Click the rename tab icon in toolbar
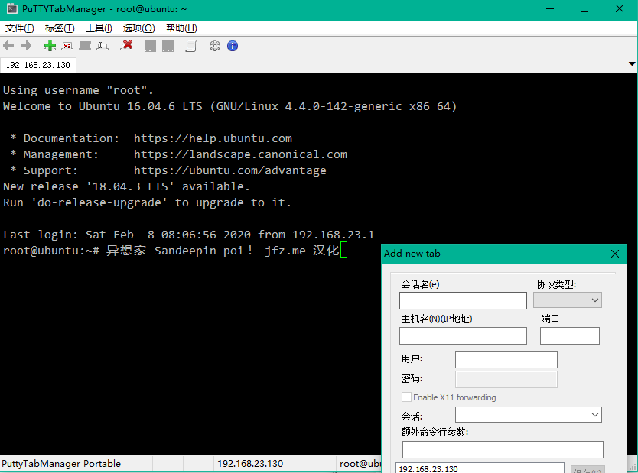The height and width of the screenshot is (473, 638). [x=103, y=46]
